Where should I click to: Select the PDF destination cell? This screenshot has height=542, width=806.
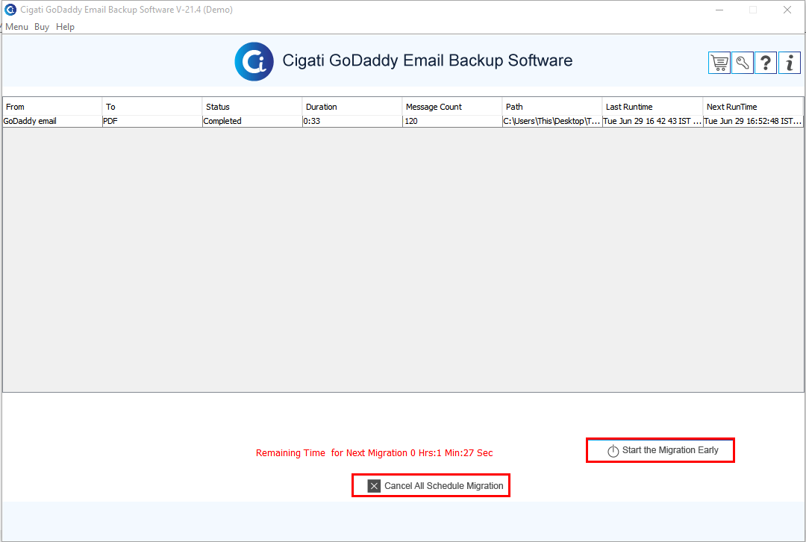click(152, 122)
